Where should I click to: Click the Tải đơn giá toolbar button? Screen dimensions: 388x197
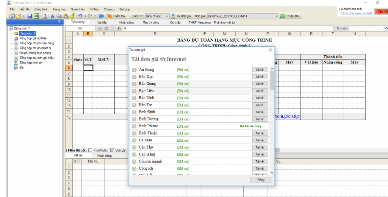181,16
